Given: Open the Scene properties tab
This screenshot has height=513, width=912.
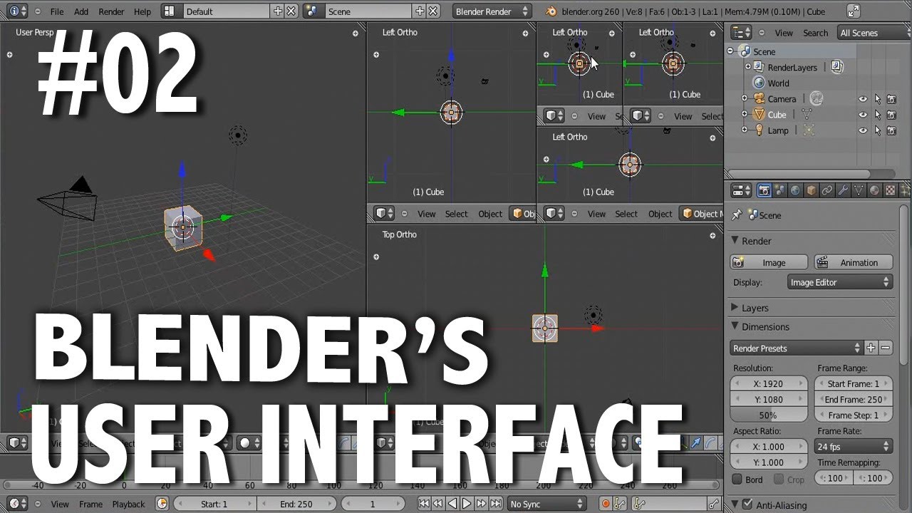Looking at the screenshot, I should click(779, 190).
